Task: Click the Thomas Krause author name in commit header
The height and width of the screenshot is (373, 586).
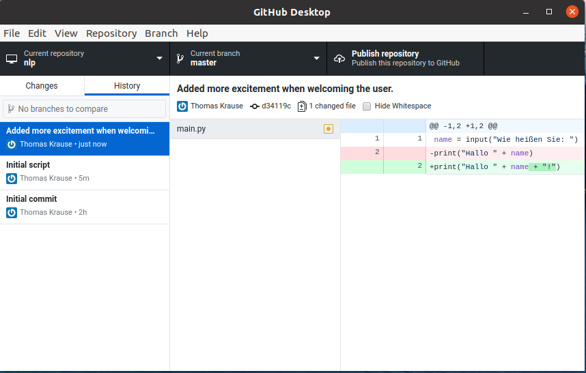Action: pyautogui.click(x=217, y=106)
